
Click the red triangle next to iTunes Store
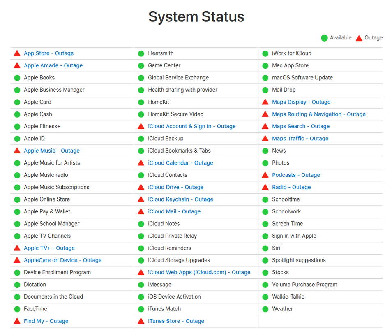[141, 321]
